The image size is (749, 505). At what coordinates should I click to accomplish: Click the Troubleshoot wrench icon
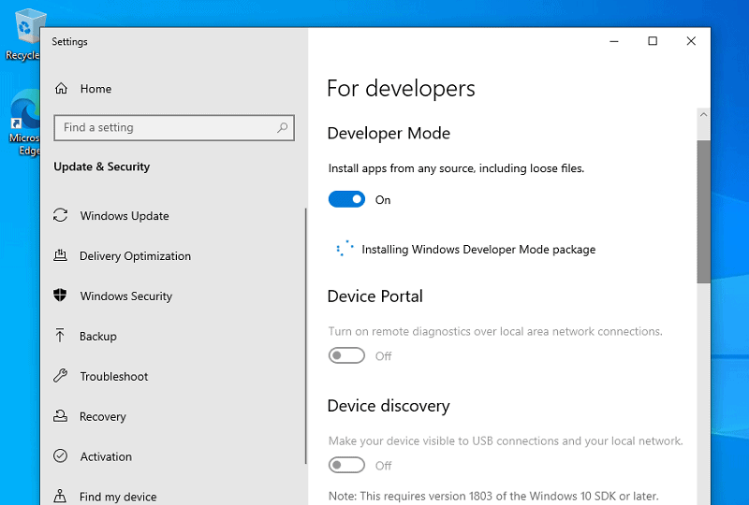pos(60,376)
